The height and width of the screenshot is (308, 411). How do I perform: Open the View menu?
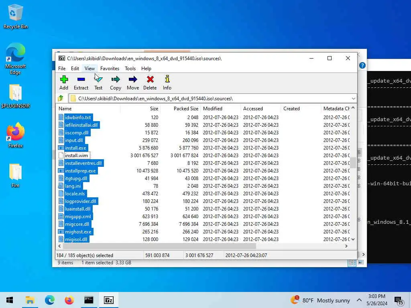90,68
